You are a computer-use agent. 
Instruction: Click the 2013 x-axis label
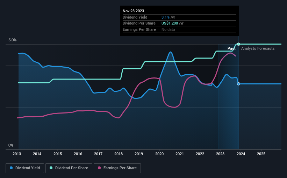[x=17, y=154]
